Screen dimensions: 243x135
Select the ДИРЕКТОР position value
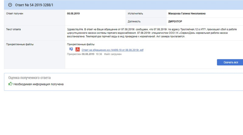(175, 21)
